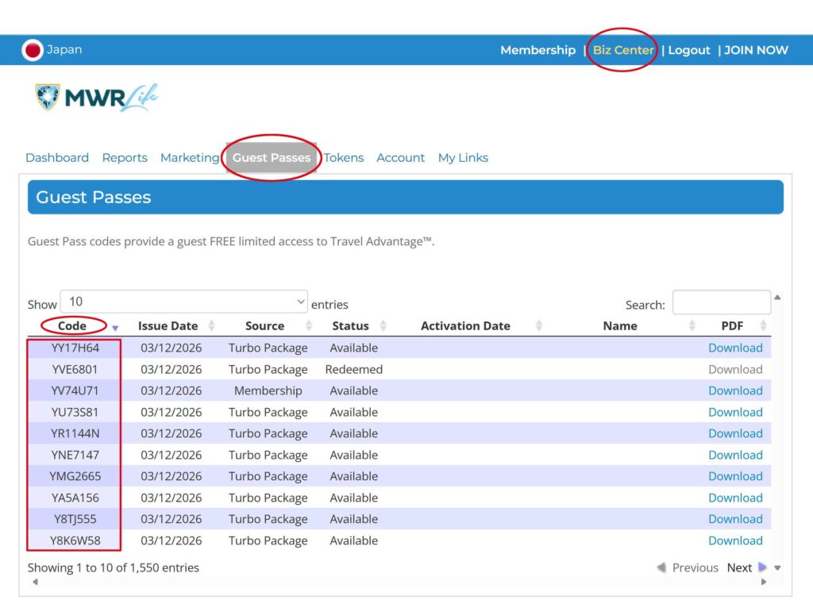Image resolution: width=813 pixels, height=604 pixels.
Task: Click the Japan flag icon
Action: click(33, 50)
